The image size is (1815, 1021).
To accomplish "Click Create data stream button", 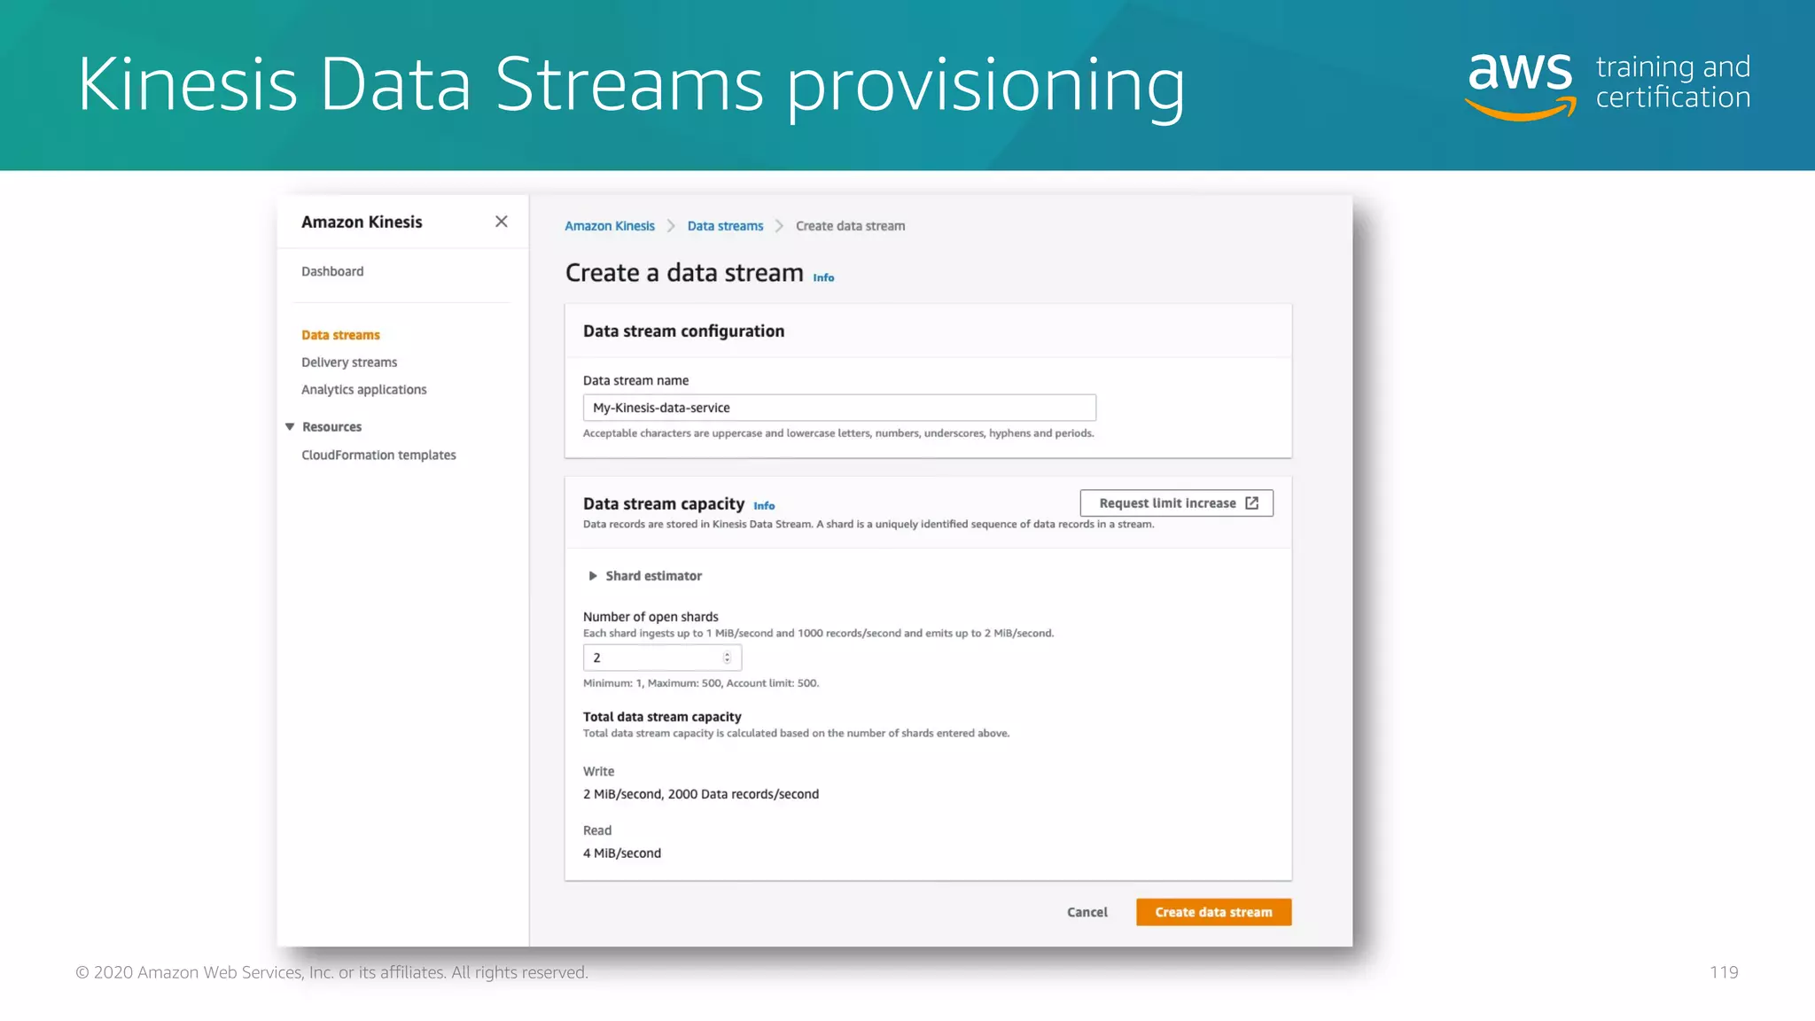I will (1213, 912).
